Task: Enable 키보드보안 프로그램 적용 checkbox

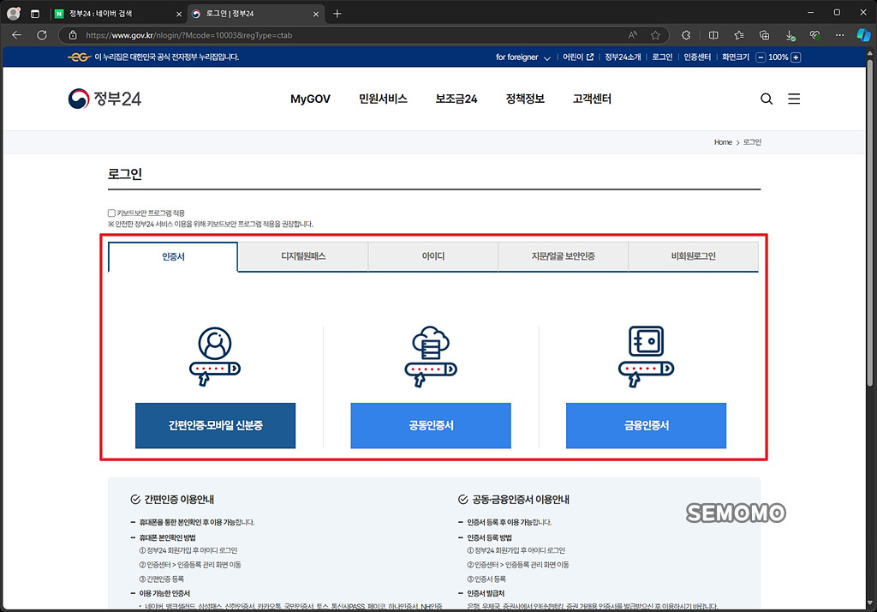Action: coord(111,213)
